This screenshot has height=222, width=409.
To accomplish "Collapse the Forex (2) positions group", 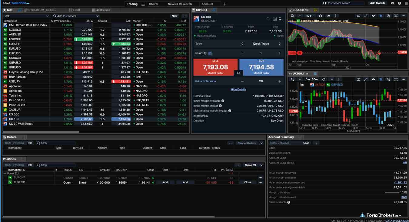I will click(x=5, y=174).
